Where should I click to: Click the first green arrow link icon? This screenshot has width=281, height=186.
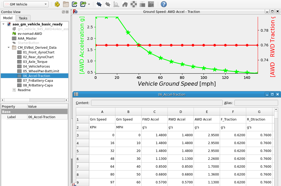[x=75, y=4]
